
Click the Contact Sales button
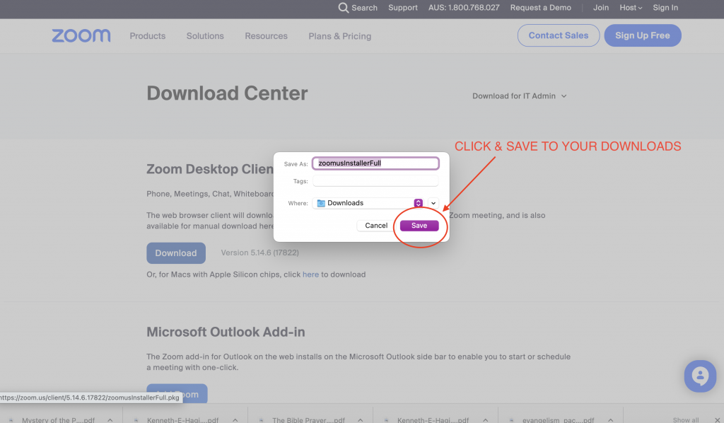click(559, 35)
